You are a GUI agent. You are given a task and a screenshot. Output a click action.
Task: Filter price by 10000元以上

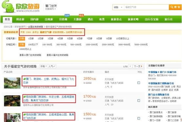pos(25,49)
